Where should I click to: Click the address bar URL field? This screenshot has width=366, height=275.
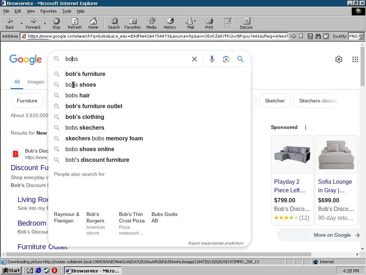click(154, 36)
